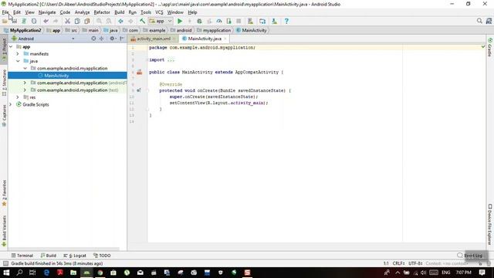The image size is (494, 278).
Task: Click the Replace magnifier icon
Action: [109, 21]
